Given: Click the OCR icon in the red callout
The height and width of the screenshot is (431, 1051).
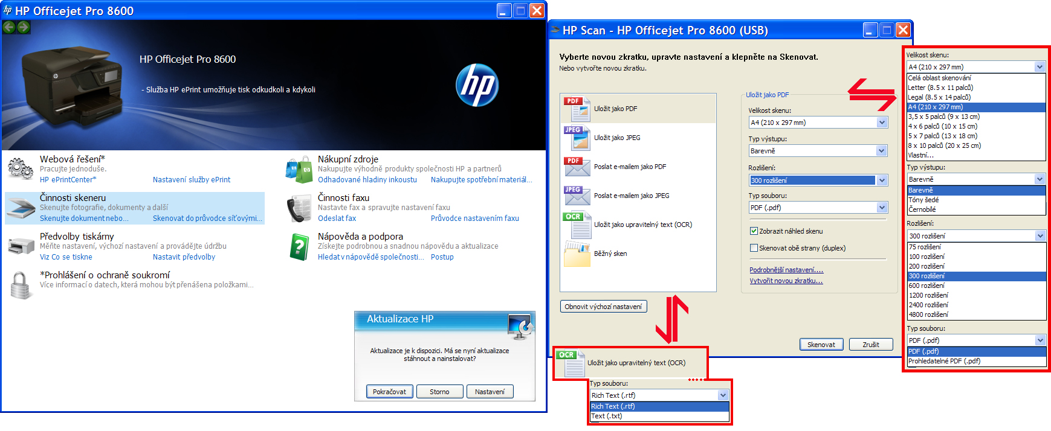Looking at the screenshot, I should [x=570, y=363].
